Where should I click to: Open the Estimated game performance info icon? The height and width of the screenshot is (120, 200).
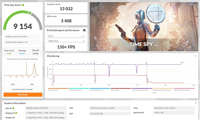pos(84,30)
